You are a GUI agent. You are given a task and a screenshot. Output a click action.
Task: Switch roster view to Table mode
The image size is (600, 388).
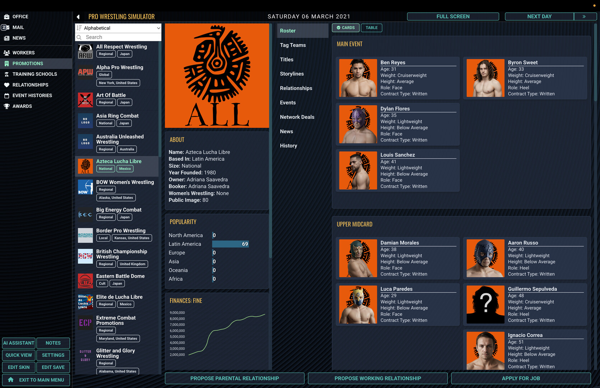coord(371,28)
